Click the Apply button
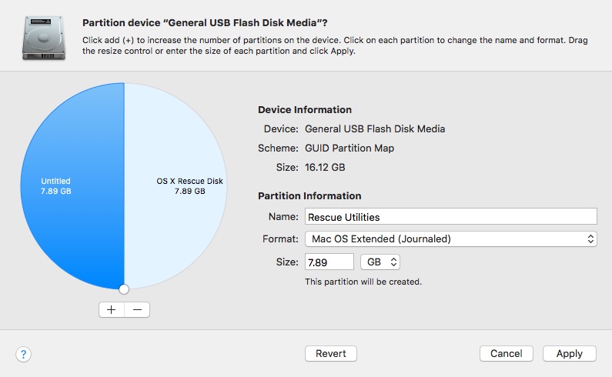612x377 pixels. pyautogui.click(x=570, y=354)
